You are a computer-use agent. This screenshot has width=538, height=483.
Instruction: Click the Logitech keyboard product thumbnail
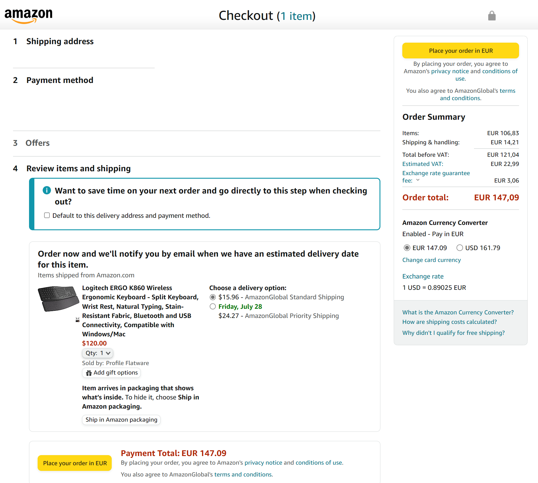(x=58, y=298)
